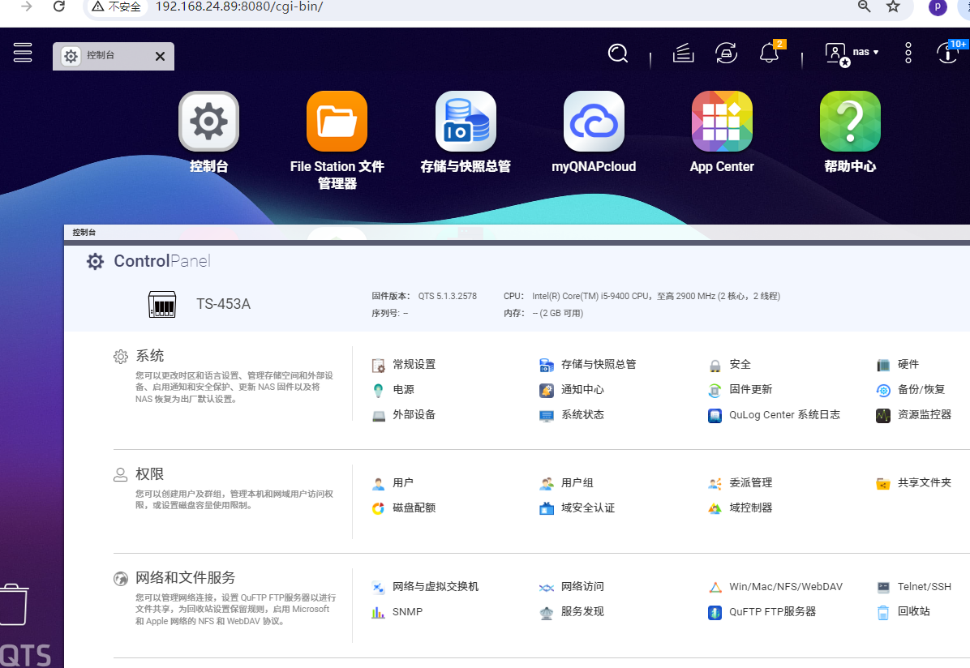Screen dimensions: 970x668
Task: Click the 外部设备 laptop icon
Action: click(379, 416)
